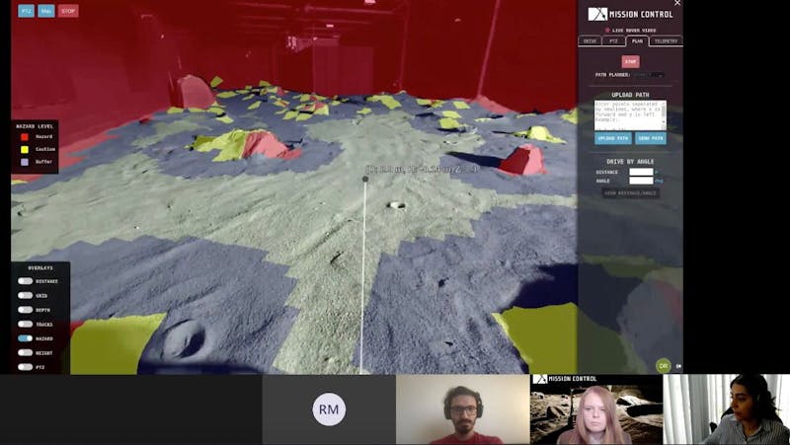Toggle the Distance overlay switch
Image resolution: width=790 pixels, height=445 pixels.
tap(25, 281)
